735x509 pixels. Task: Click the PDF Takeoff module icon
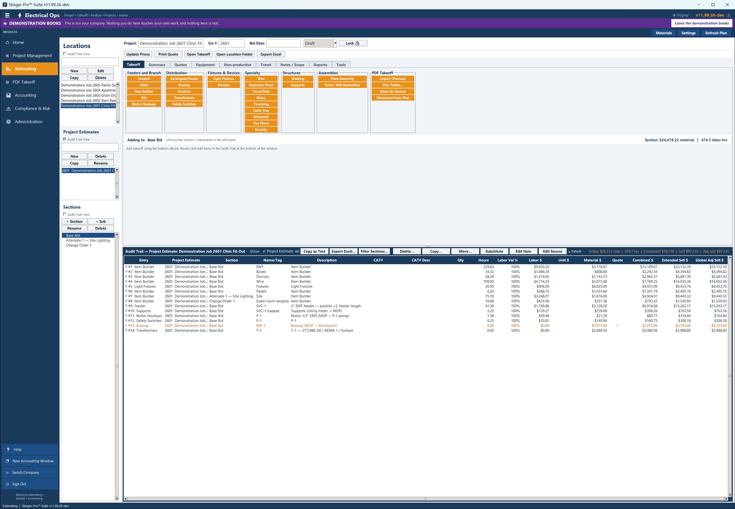click(x=7, y=82)
